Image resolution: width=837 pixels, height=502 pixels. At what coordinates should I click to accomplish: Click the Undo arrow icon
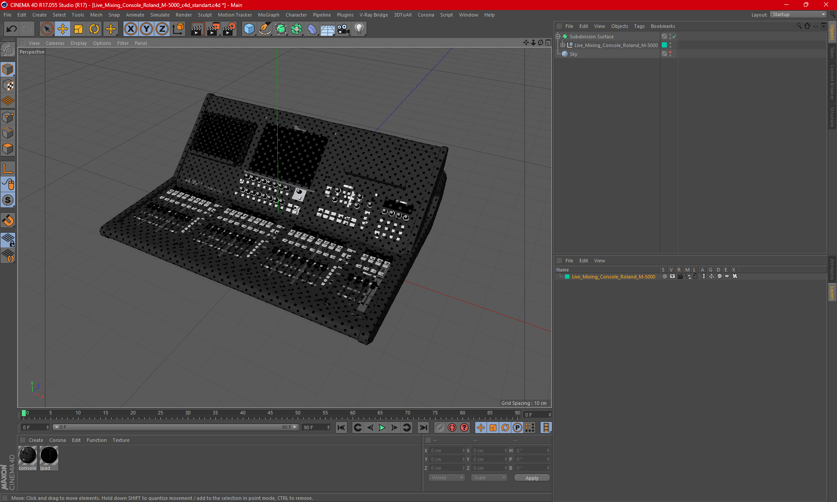click(12, 29)
